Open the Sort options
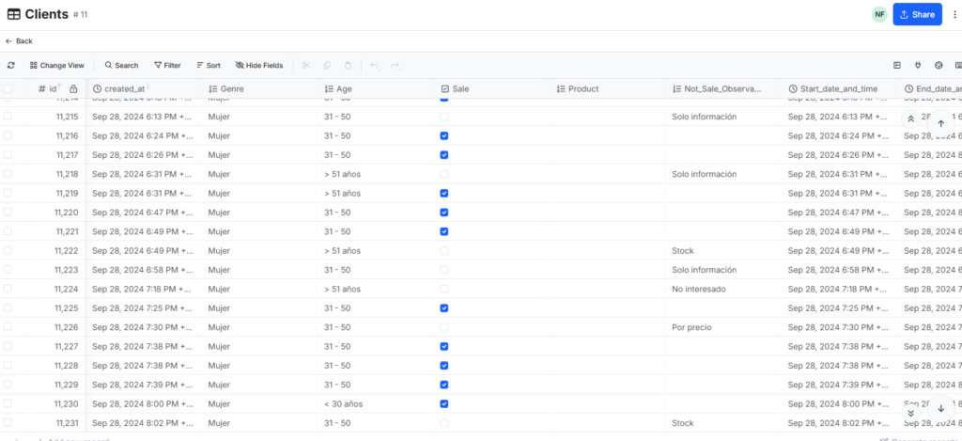 click(208, 66)
